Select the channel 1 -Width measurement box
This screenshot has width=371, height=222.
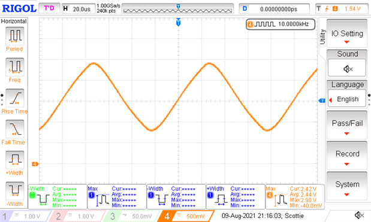[176, 197]
